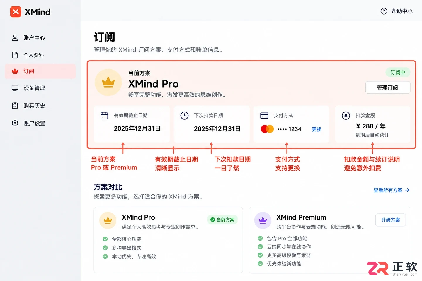Viewport: 422px width, 281px height.
Task: Select 订阅 in the sidebar
Action: coord(40,71)
